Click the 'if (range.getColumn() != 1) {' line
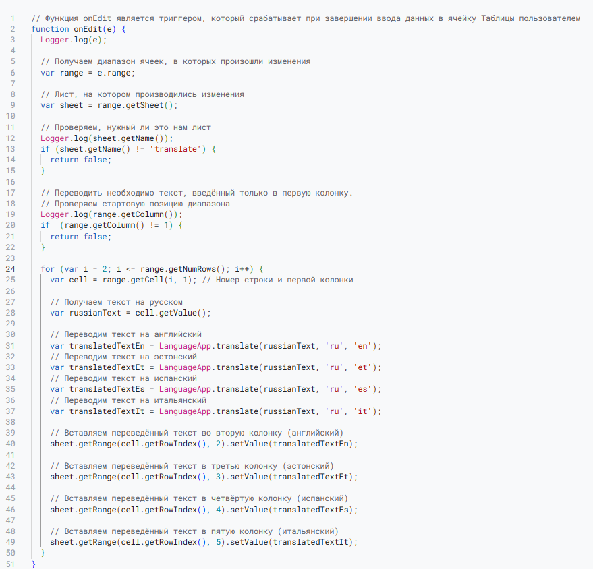The height and width of the screenshot is (569, 593). (x=111, y=226)
